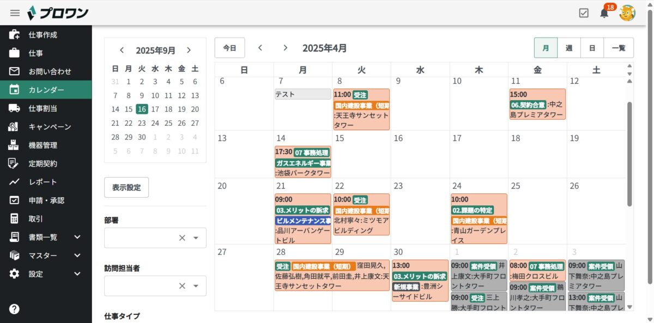This screenshot has height=323, width=654.
Task: Click the キャンペーン sidebar icon
Action: pos(14,127)
